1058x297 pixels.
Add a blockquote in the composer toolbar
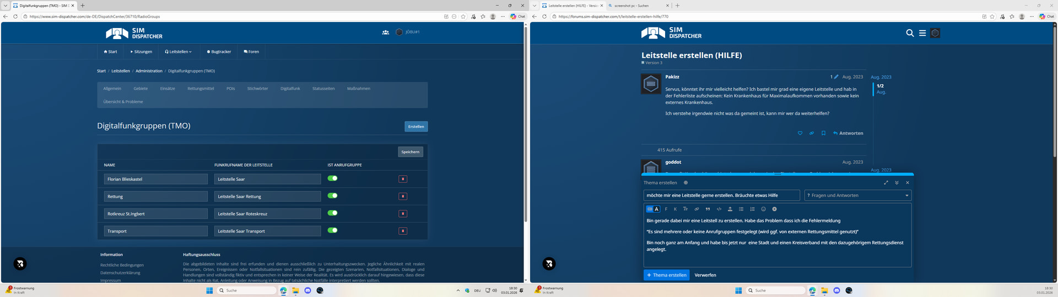point(708,209)
